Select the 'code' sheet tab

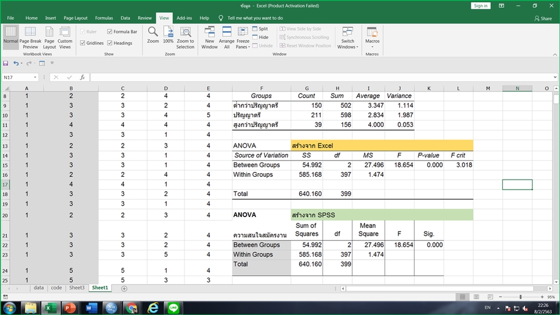pyautogui.click(x=56, y=288)
